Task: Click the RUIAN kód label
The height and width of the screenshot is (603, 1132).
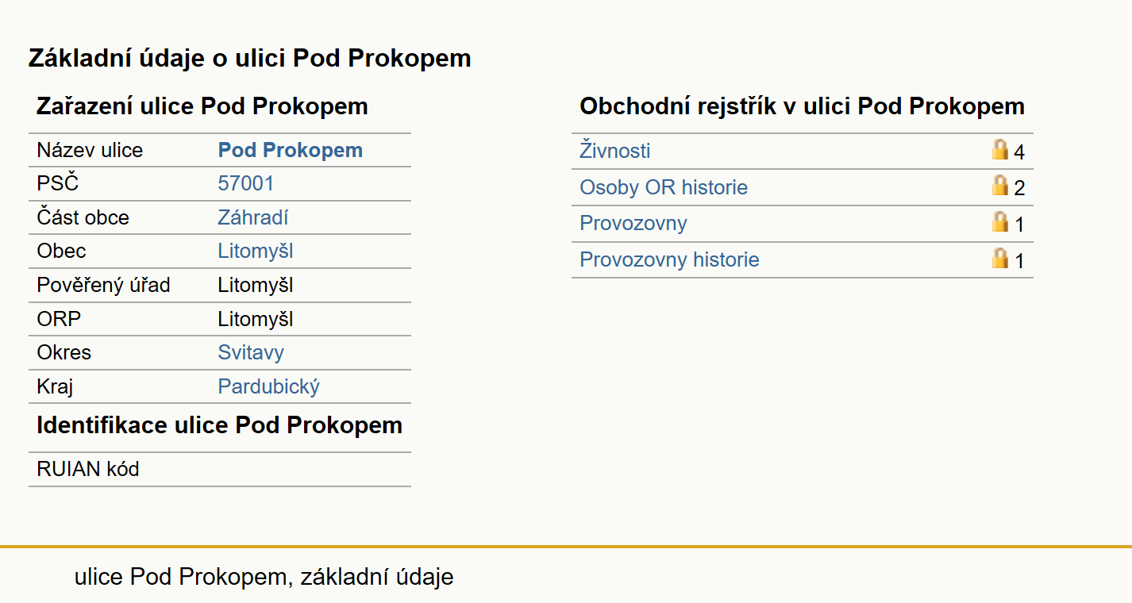Action: coord(88,469)
